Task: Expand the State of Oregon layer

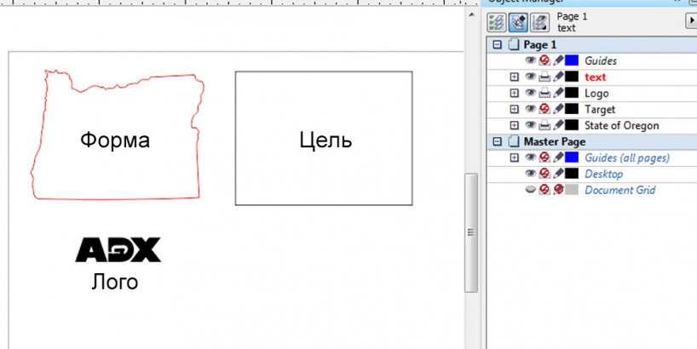Action: 515,125
